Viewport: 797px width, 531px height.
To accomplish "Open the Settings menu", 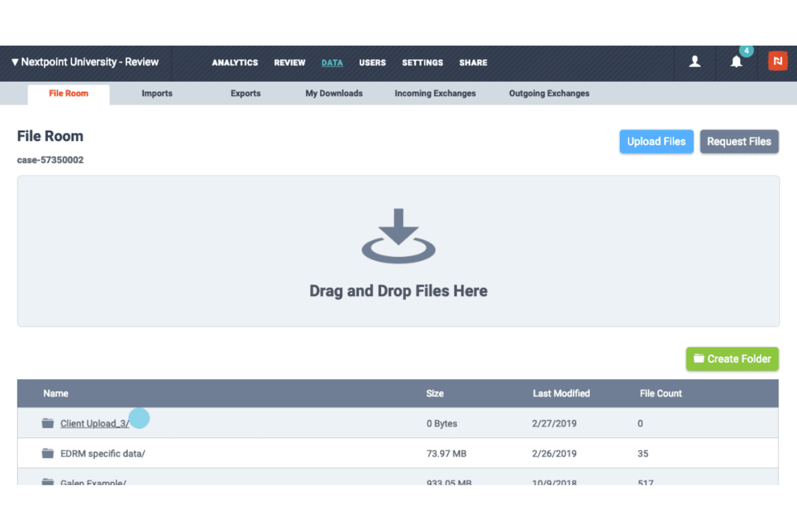I will pyautogui.click(x=423, y=62).
